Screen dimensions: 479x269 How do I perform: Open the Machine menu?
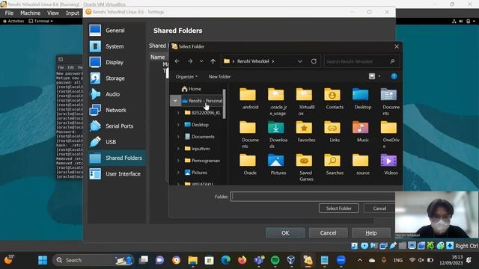pos(30,13)
